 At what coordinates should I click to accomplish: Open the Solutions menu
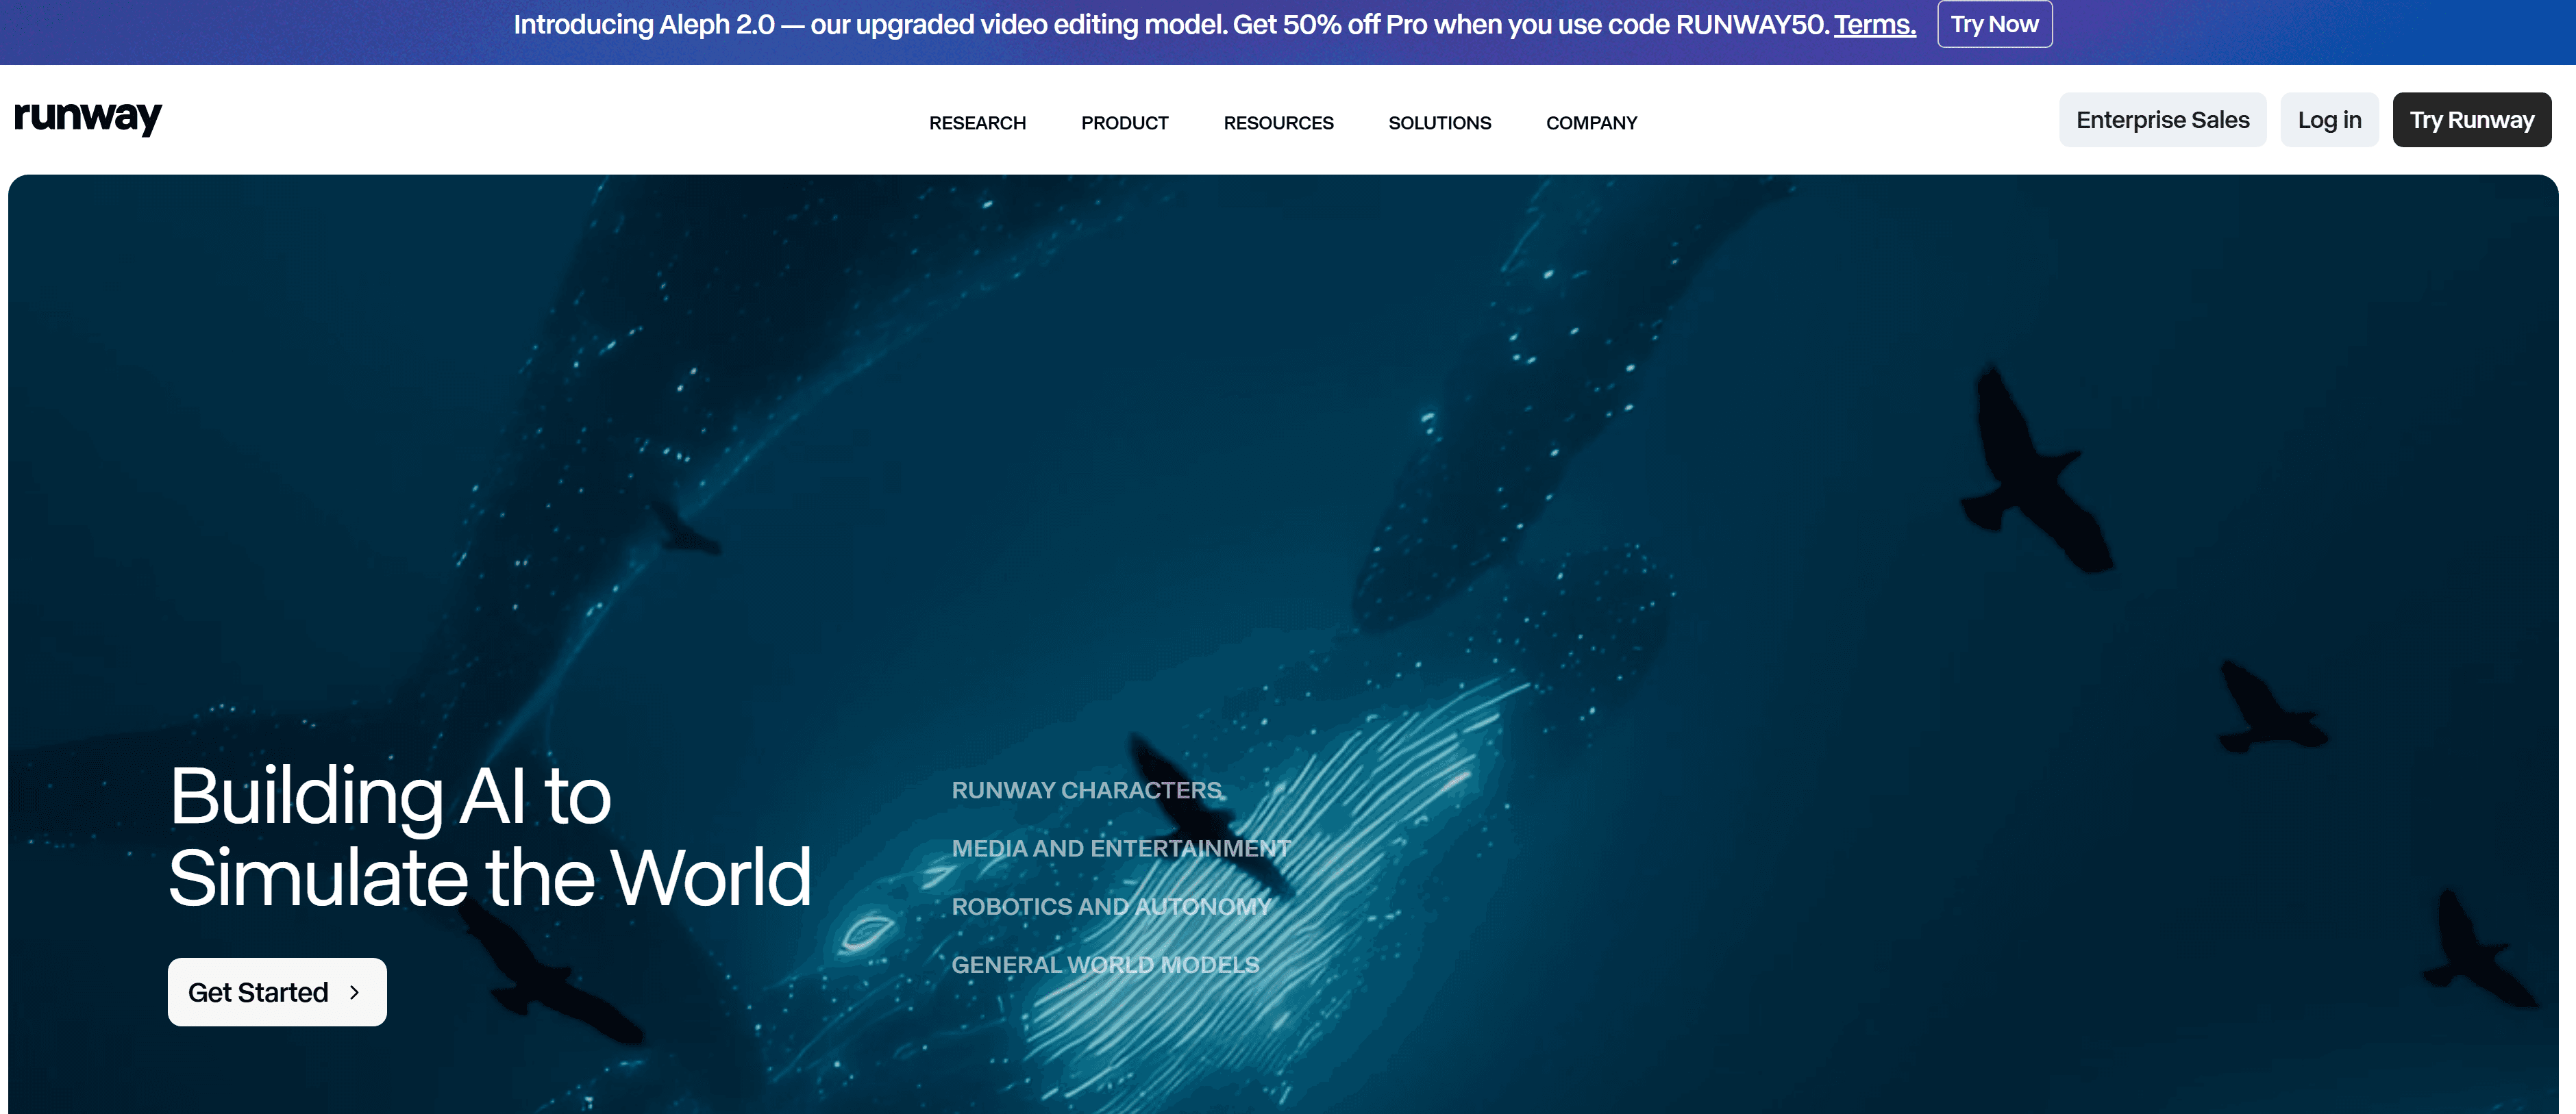pyautogui.click(x=1439, y=123)
